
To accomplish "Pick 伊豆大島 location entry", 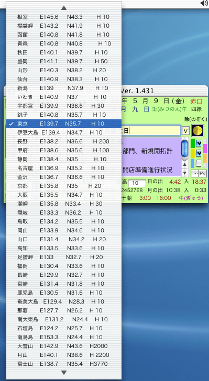I will point(64,132).
